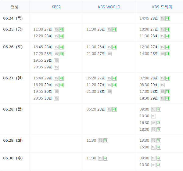Open the KBS2 channel header link
The image size is (183, 171).
[x=56, y=7]
